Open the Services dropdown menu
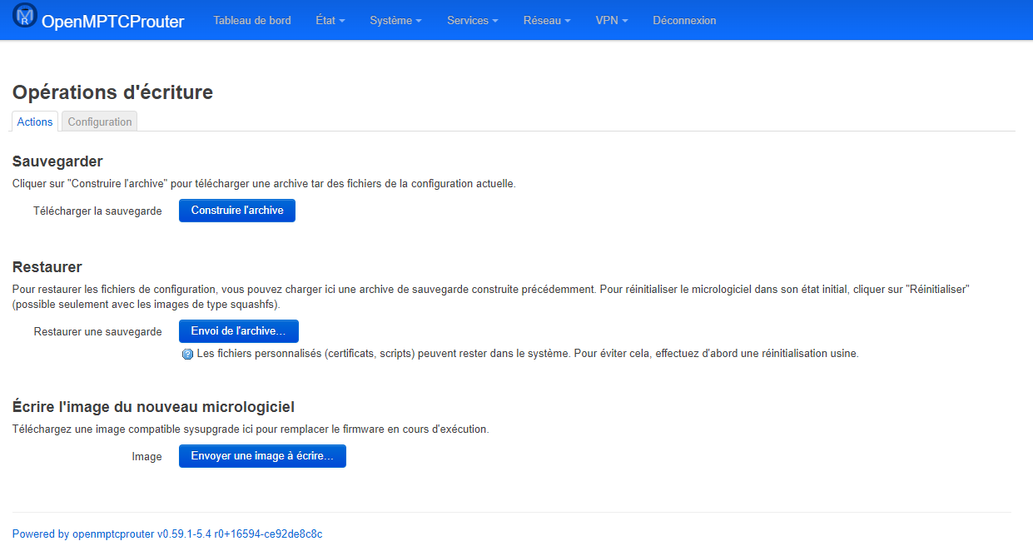1033x551 pixels. (472, 20)
